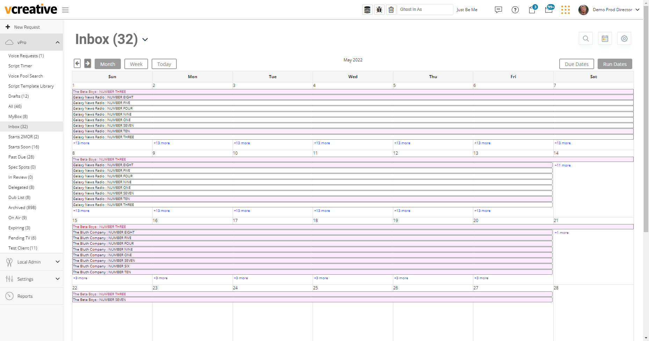Click Just Be Me link

point(467,10)
